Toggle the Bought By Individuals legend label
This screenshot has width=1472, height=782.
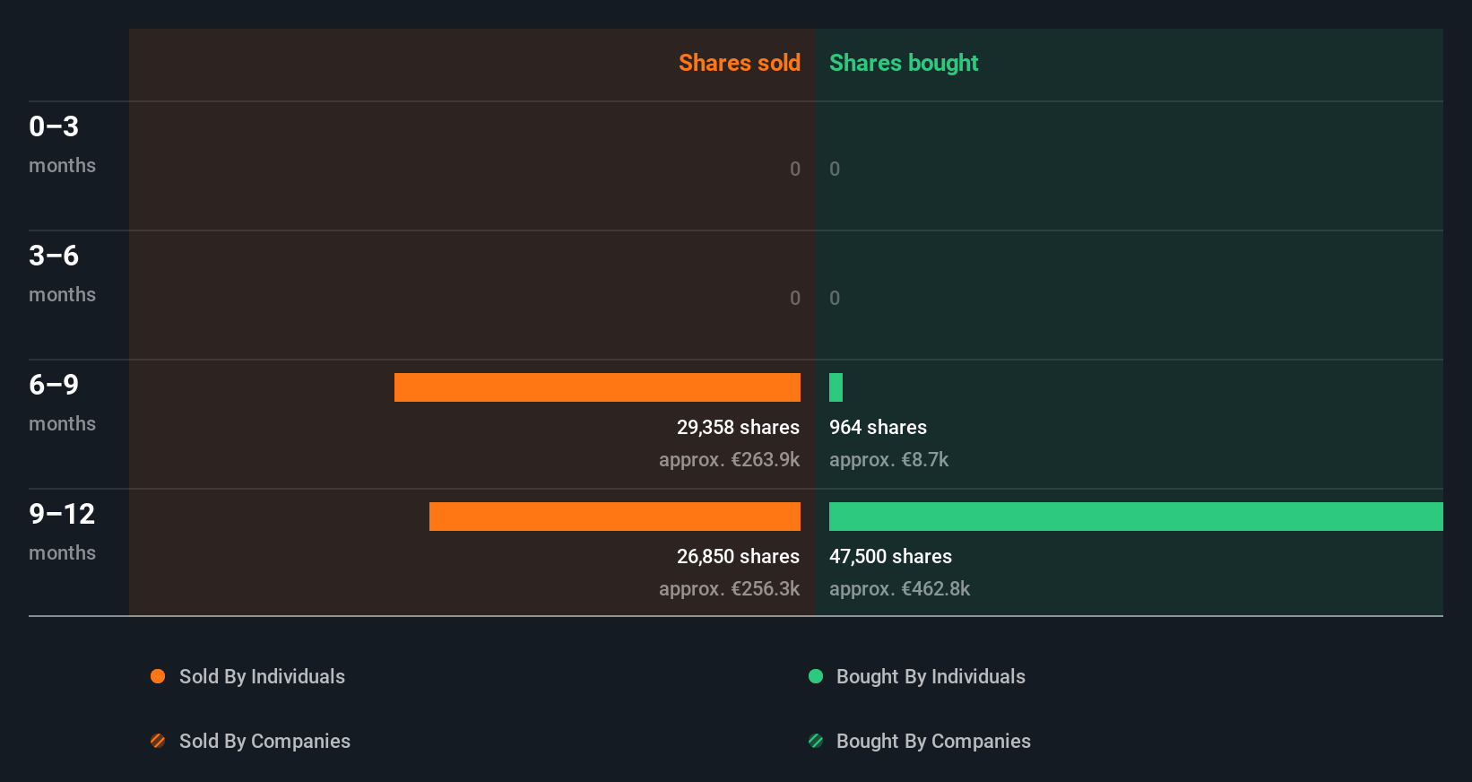931,676
